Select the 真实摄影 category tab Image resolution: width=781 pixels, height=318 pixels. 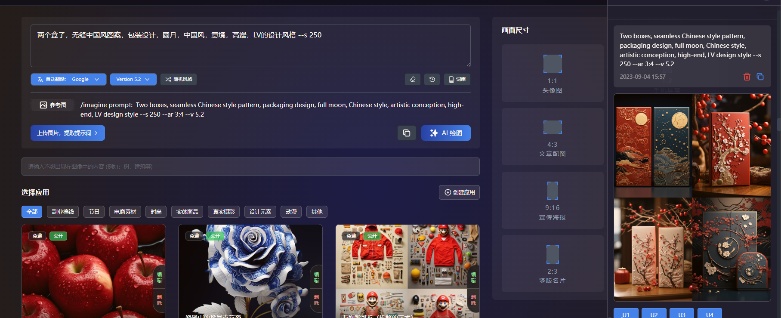click(224, 212)
